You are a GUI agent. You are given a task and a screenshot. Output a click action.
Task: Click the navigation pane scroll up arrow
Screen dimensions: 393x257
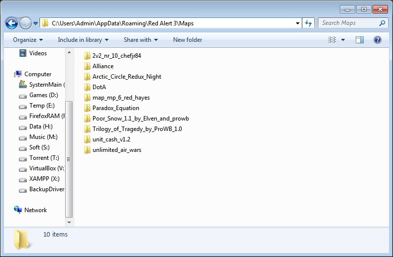point(69,52)
